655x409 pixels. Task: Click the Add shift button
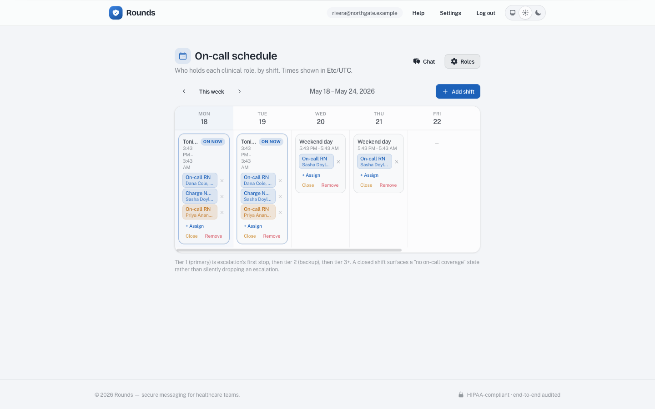pyautogui.click(x=458, y=91)
